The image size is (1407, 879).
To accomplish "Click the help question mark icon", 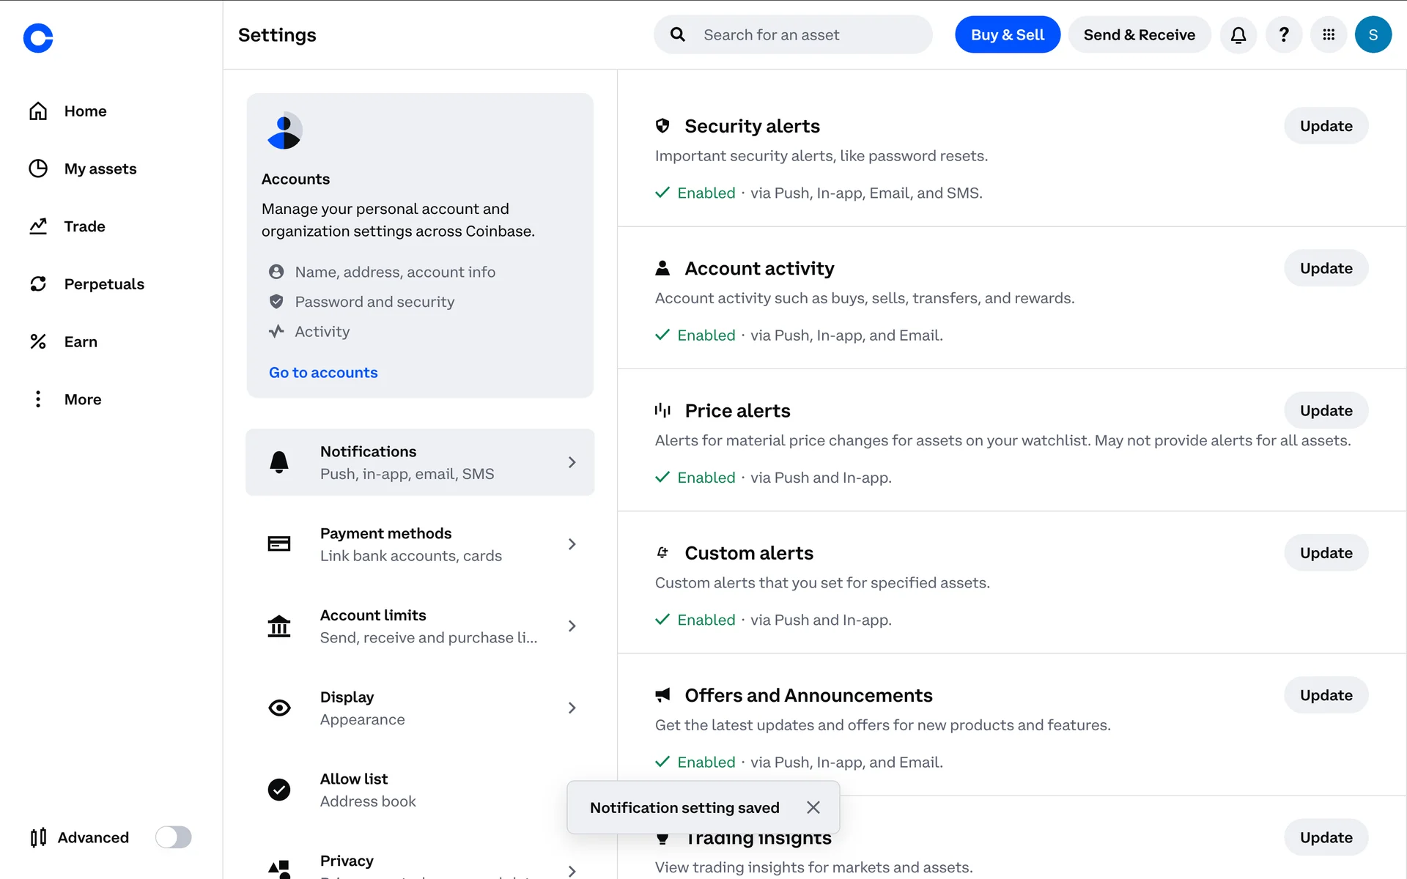I will pyautogui.click(x=1283, y=35).
